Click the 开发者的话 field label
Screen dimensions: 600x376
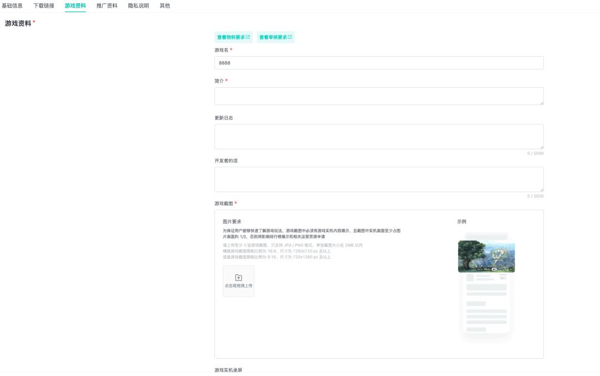point(226,161)
